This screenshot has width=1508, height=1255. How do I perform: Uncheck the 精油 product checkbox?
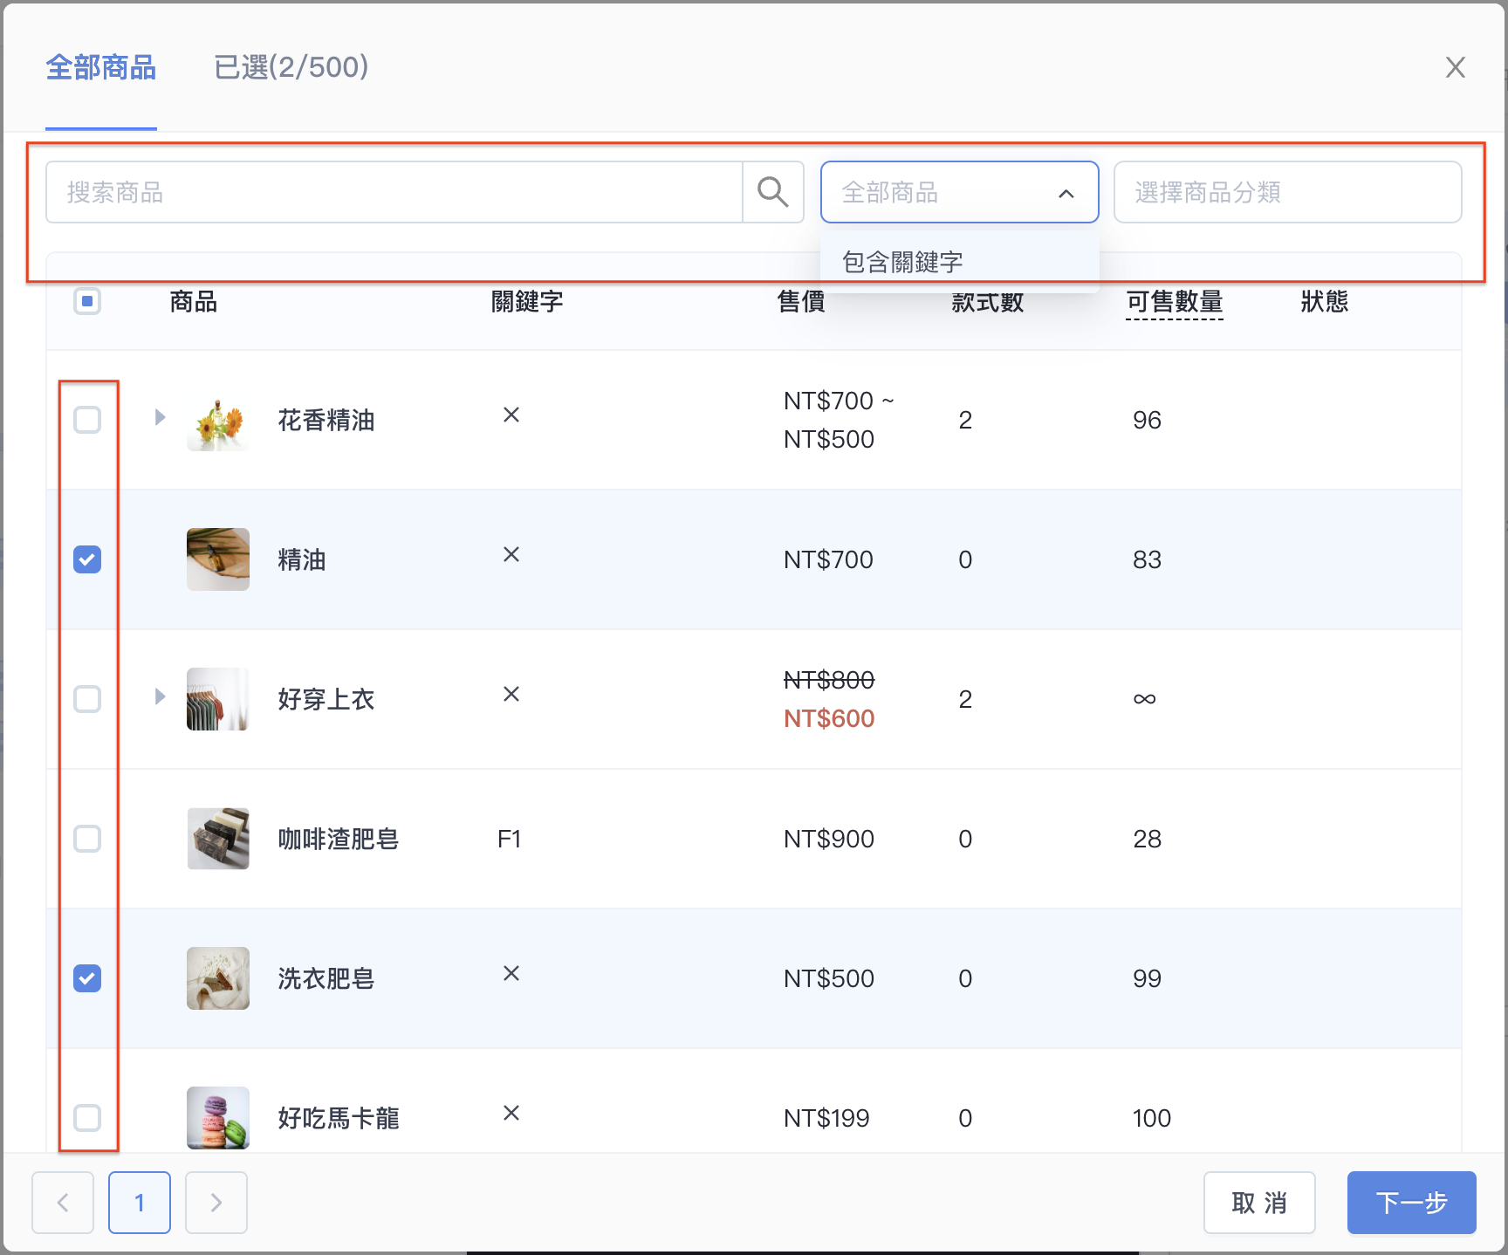tap(87, 559)
